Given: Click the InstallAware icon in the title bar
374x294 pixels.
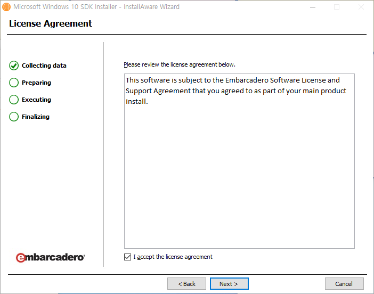Looking at the screenshot, I should pos(6,7).
